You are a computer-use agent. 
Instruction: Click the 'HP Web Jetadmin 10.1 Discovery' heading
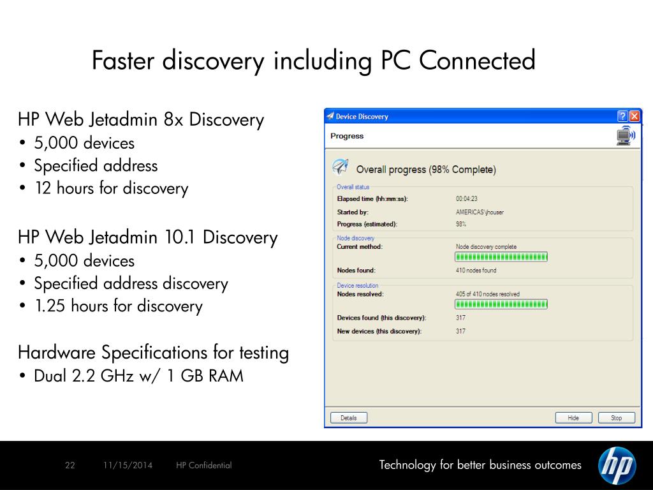click(147, 237)
